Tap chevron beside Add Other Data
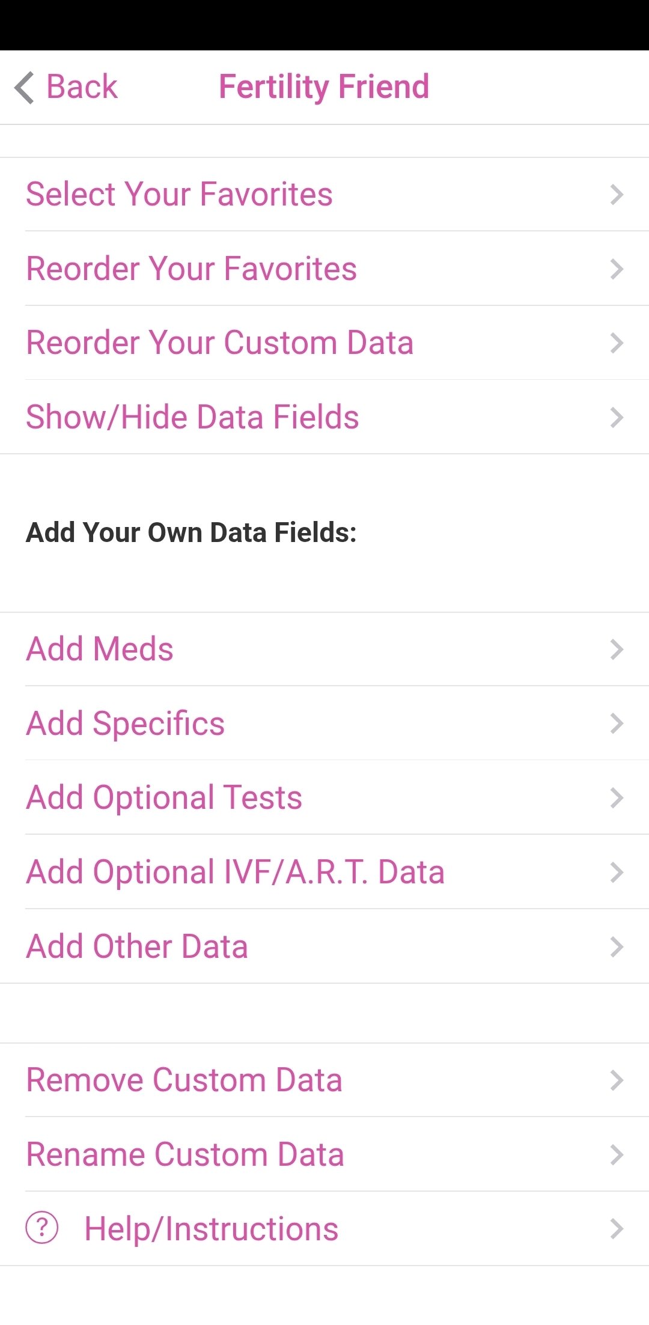 tap(617, 947)
